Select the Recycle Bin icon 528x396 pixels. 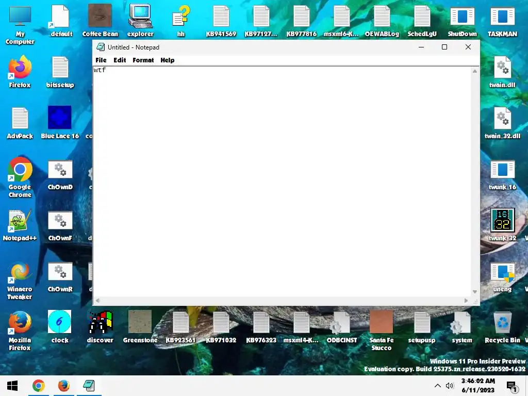(502, 327)
